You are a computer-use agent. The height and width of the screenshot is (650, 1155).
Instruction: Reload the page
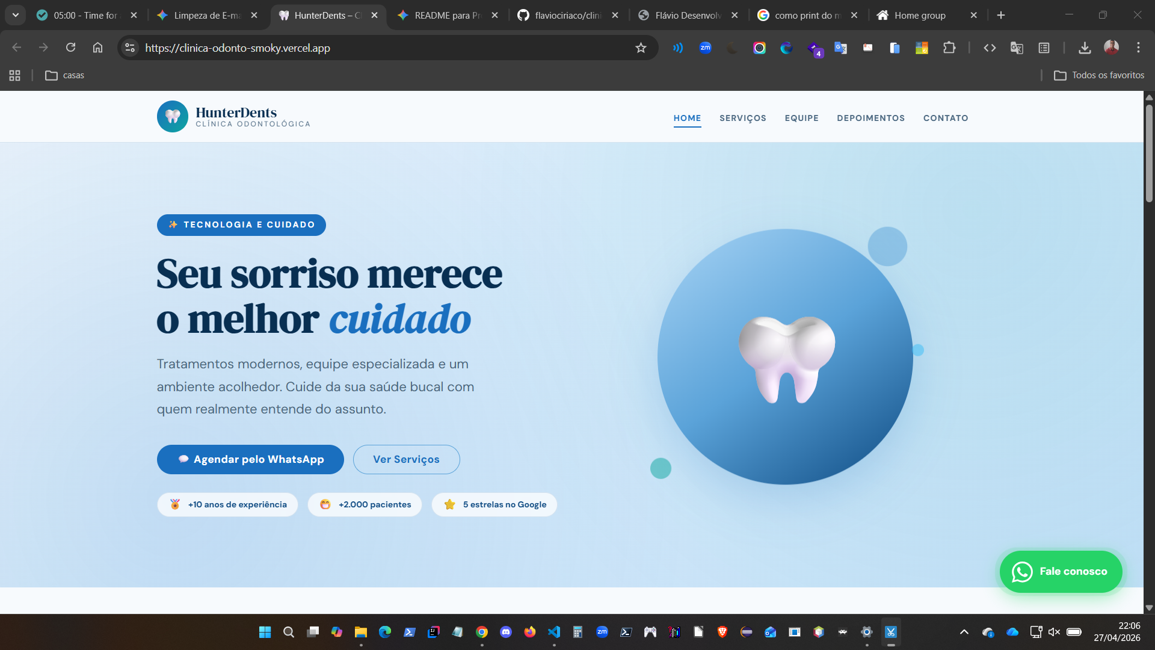70,48
